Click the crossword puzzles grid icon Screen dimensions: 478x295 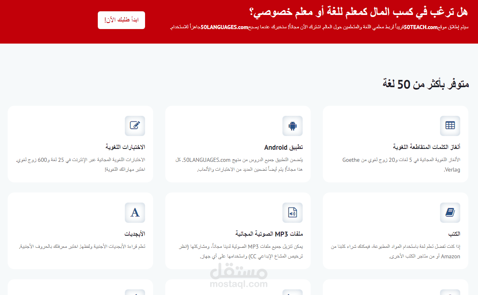point(450,126)
